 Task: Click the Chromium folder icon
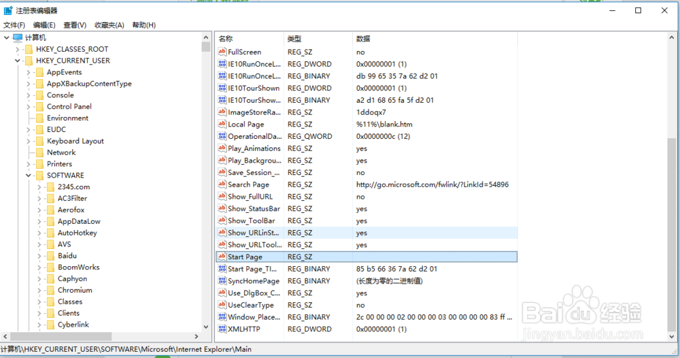pos(51,290)
